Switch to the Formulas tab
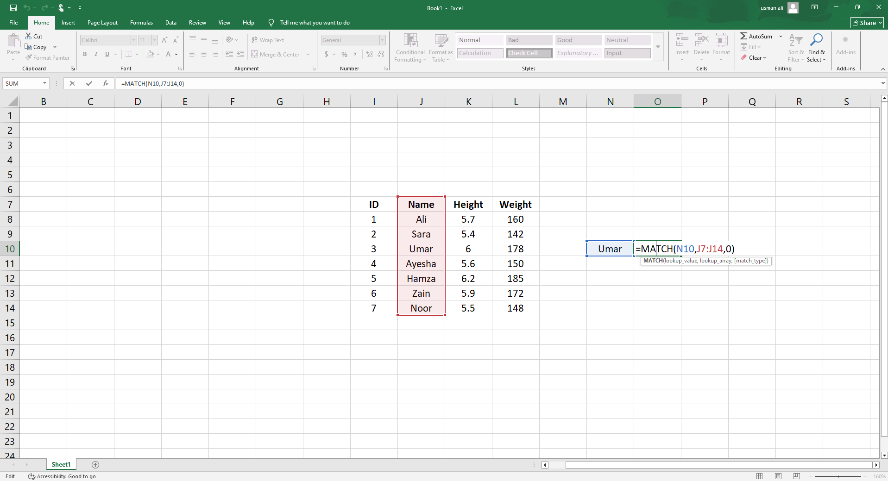Viewport: 888px width, 481px height. click(x=141, y=23)
